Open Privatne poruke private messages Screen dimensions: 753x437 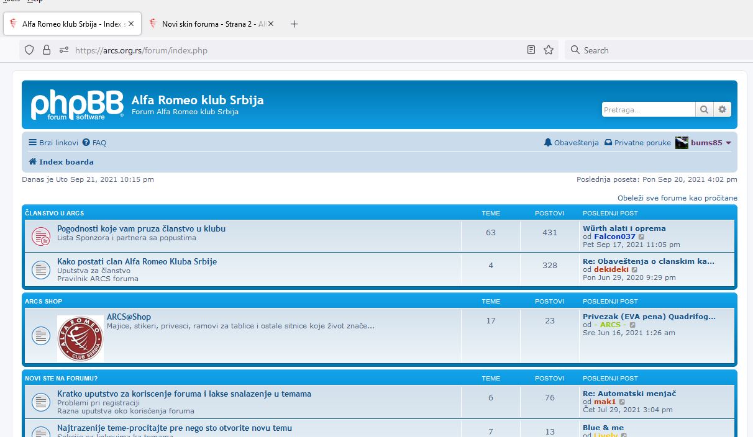pyautogui.click(x=637, y=143)
